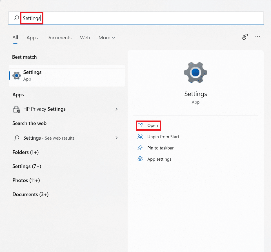
Task: Open the Web search tab
Action: pyautogui.click(x=85, y=37)
